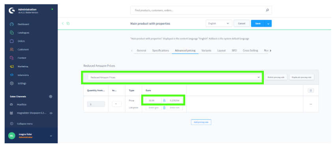Open the Dashboard icon in sidebar
The image size is (334, 146).
pyautogui.click(x=12, y=24)
